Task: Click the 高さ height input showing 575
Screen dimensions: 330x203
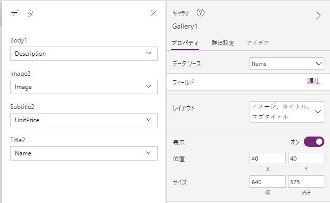Action: point(306,182)
